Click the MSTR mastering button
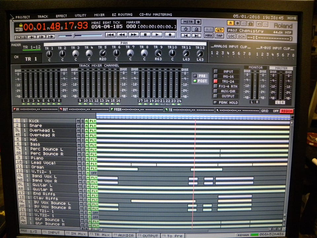This screenshot has width=317, height=238. click(x=188, y=22)
